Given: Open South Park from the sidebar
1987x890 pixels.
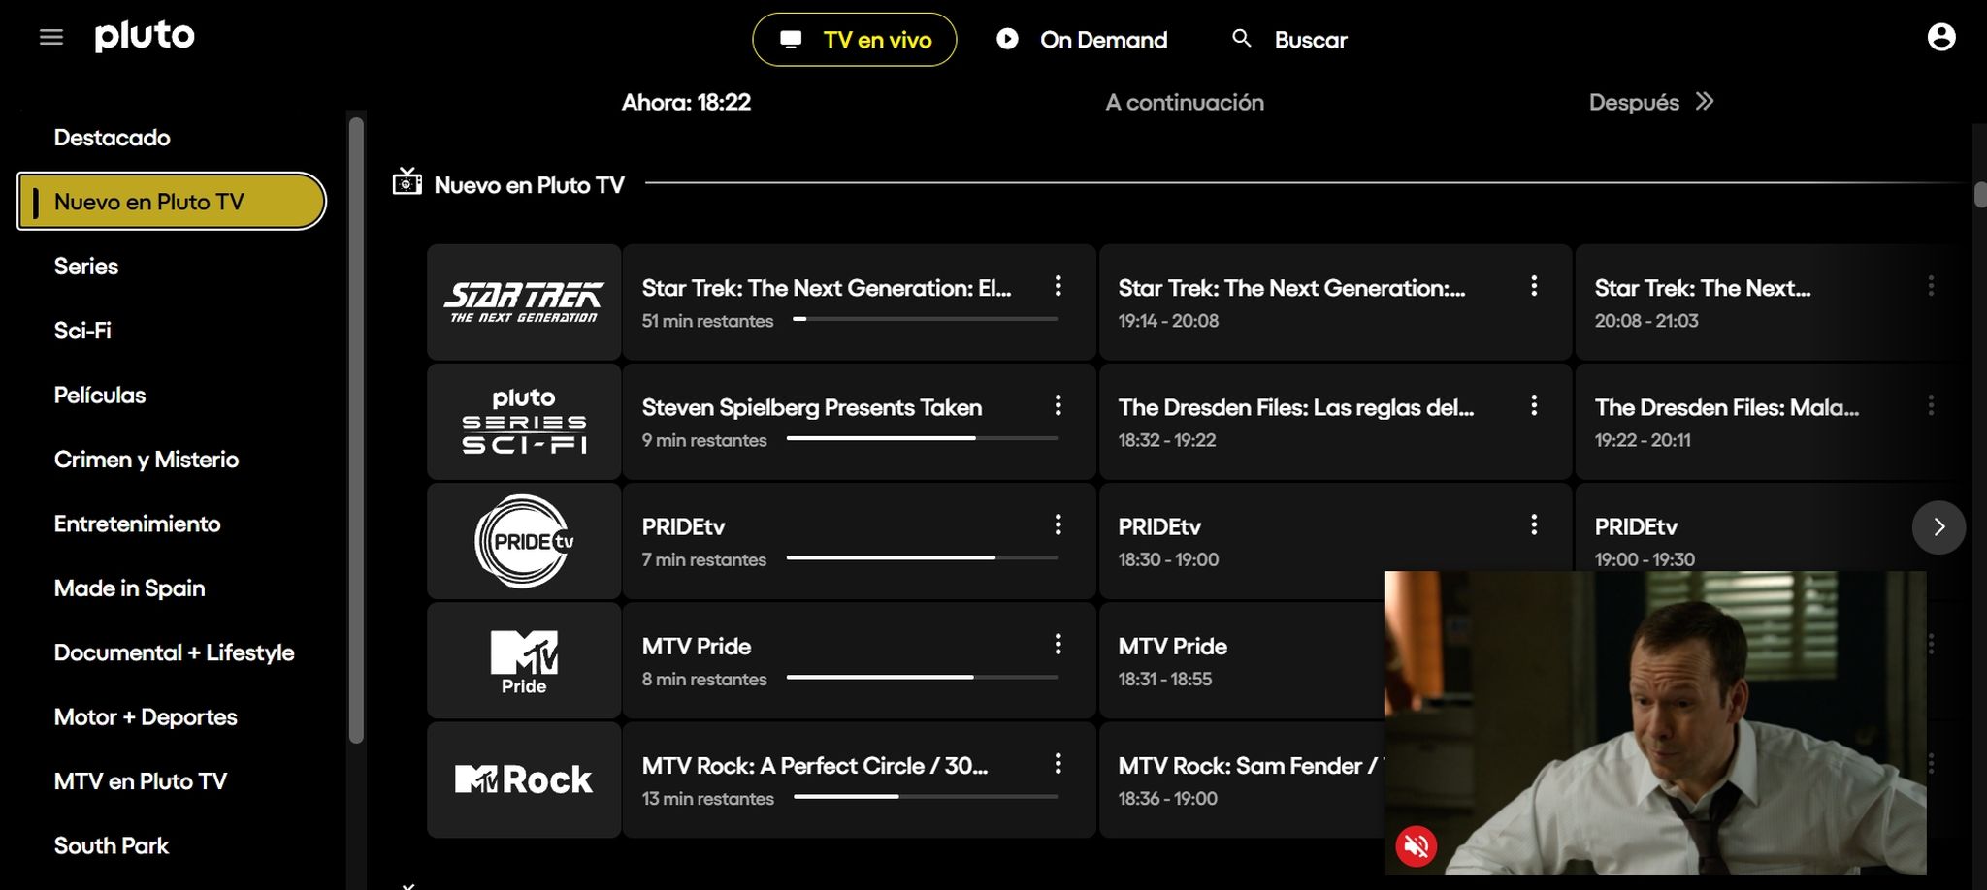Looking at the screenshot, I should point(111,845).
